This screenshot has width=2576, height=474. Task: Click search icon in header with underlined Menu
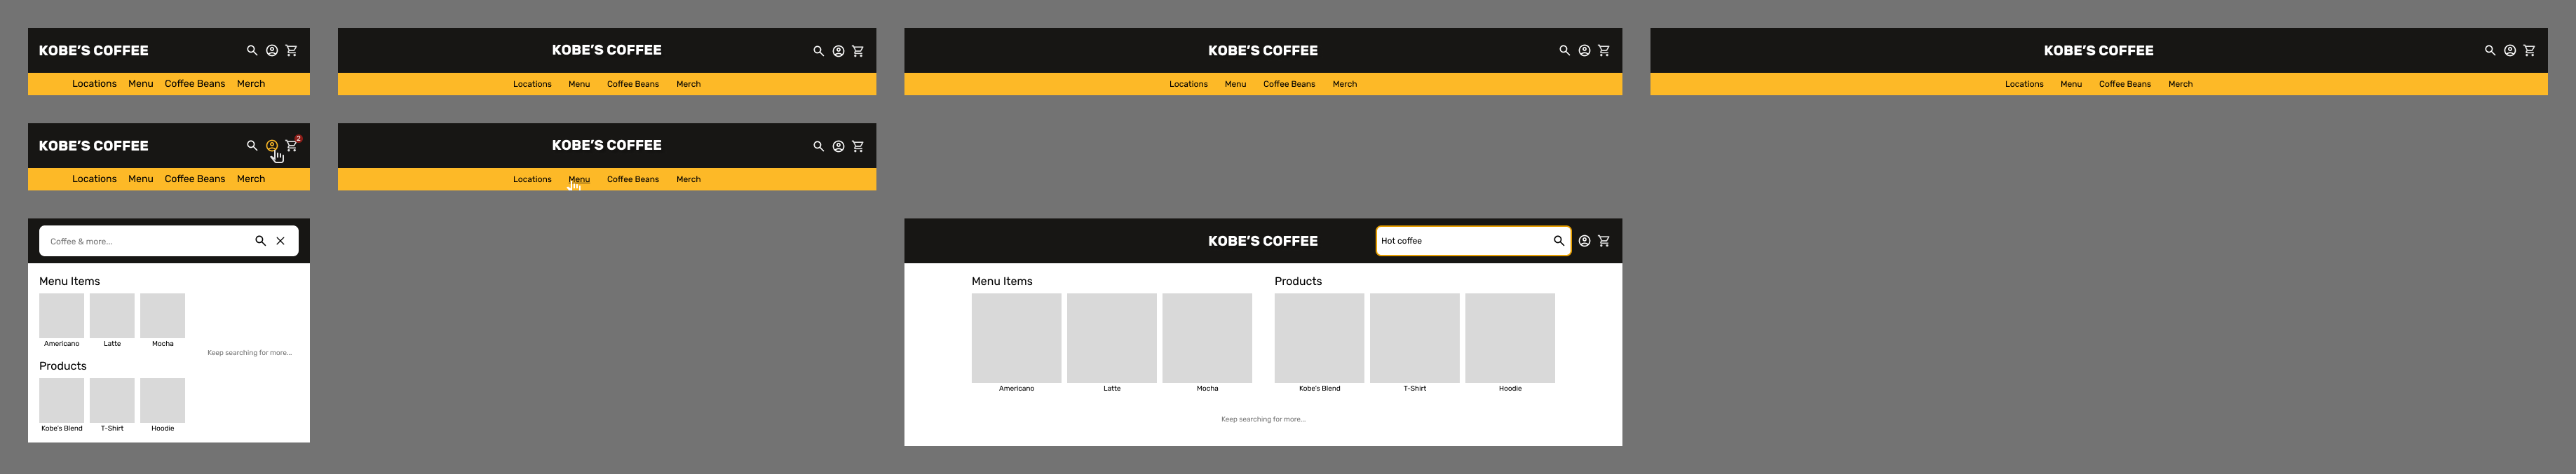818,146
